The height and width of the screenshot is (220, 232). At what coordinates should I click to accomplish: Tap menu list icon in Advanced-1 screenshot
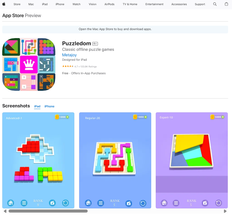point(24,203)
